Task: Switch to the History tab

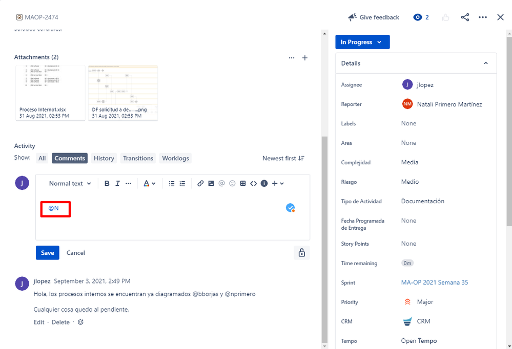Action: pyautogui.click(x=104, y=158)
